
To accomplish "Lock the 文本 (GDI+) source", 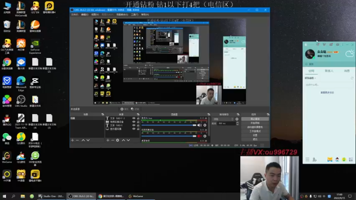I will pyautogui.click(x=138, y=125).
